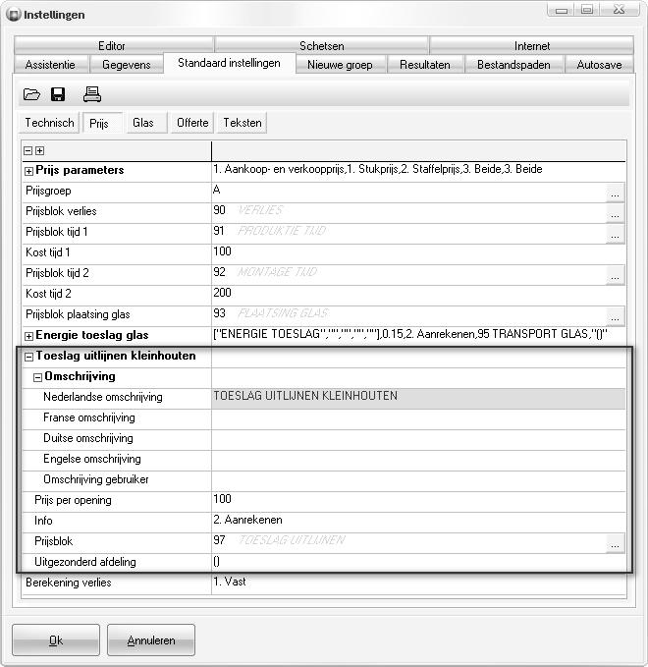The height and width of the screenshot is (667, 648).
Task: Click the Annuleren button
Action: (151, 639)
